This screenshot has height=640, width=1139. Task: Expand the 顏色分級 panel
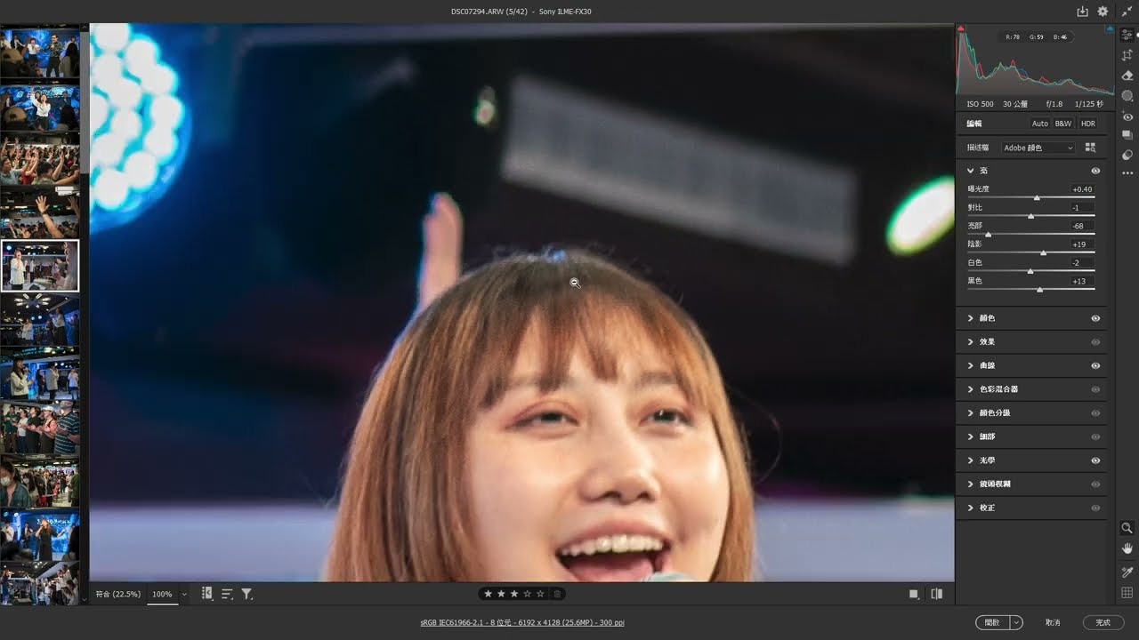click(971, 413)
